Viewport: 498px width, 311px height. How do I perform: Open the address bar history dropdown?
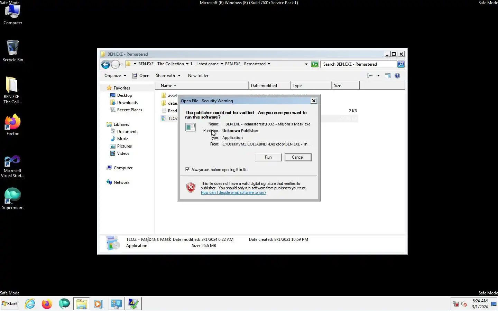click(306, 64)
